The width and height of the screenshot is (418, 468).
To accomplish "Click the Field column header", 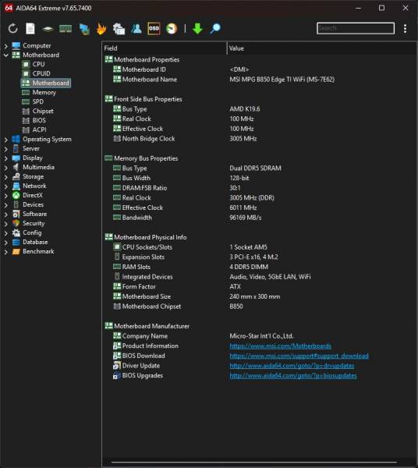I will [x=165, y=48].
